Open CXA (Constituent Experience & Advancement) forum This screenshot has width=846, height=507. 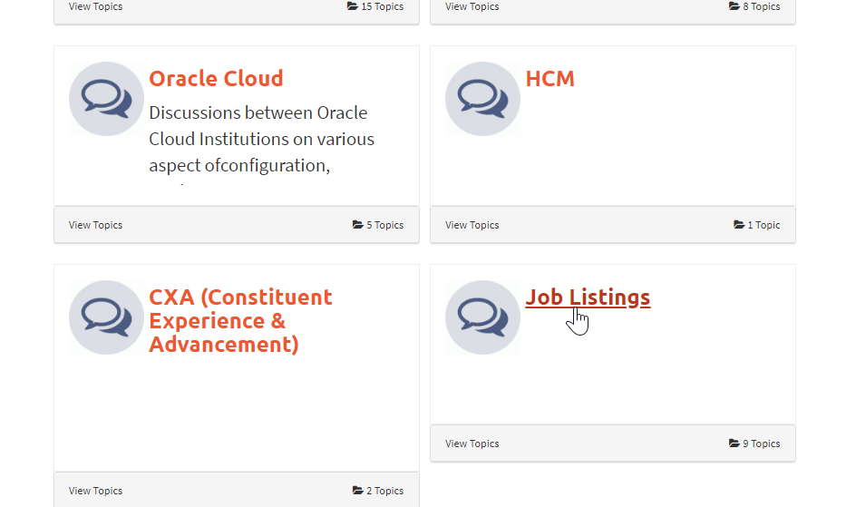click(240, 321)
